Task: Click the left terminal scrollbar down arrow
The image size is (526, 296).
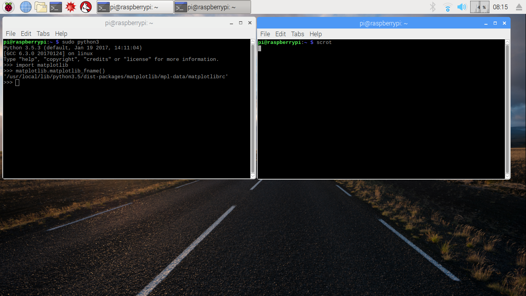Action: pos(253,176)
